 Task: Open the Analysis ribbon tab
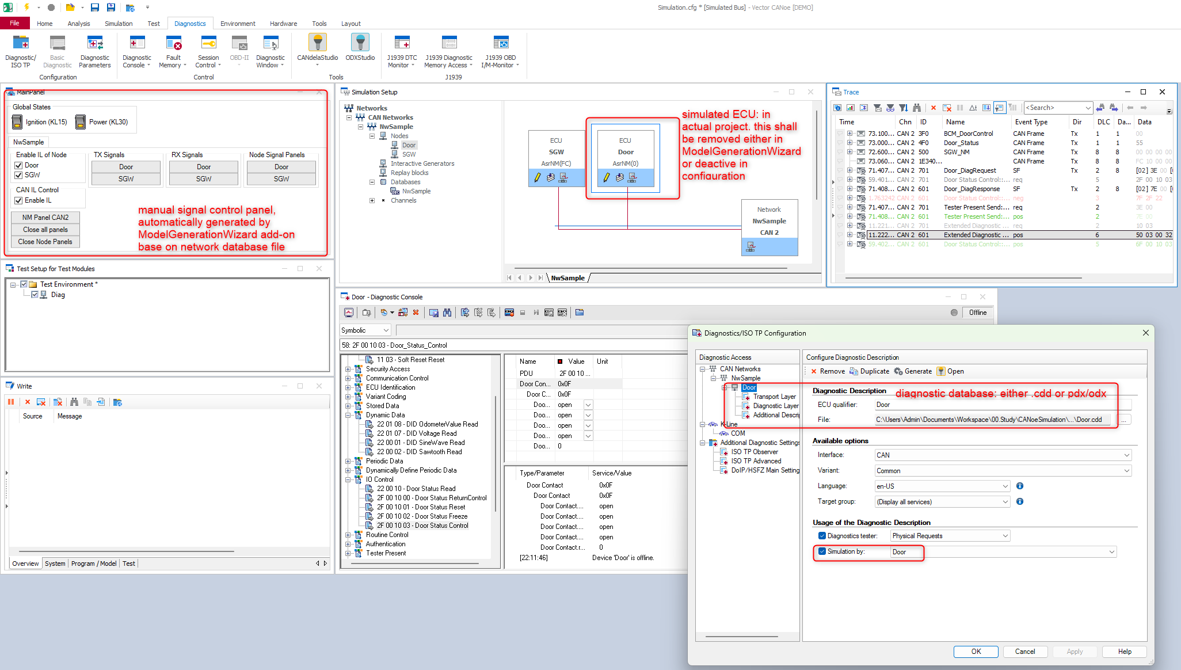(79, 24)
